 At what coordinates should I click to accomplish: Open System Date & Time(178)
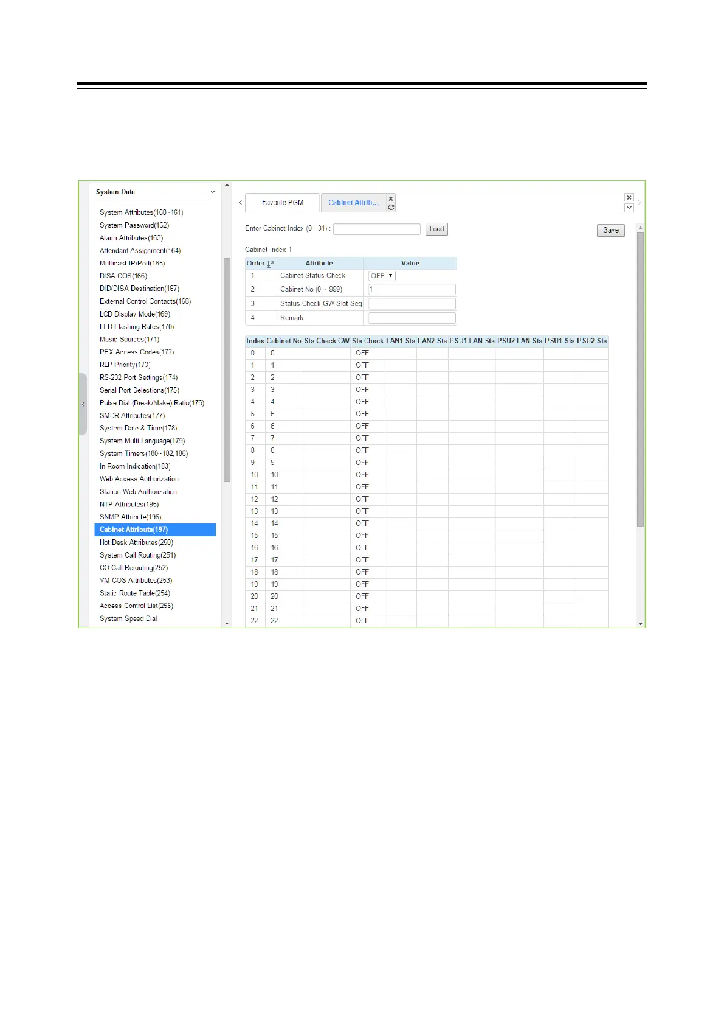[138, 429]
